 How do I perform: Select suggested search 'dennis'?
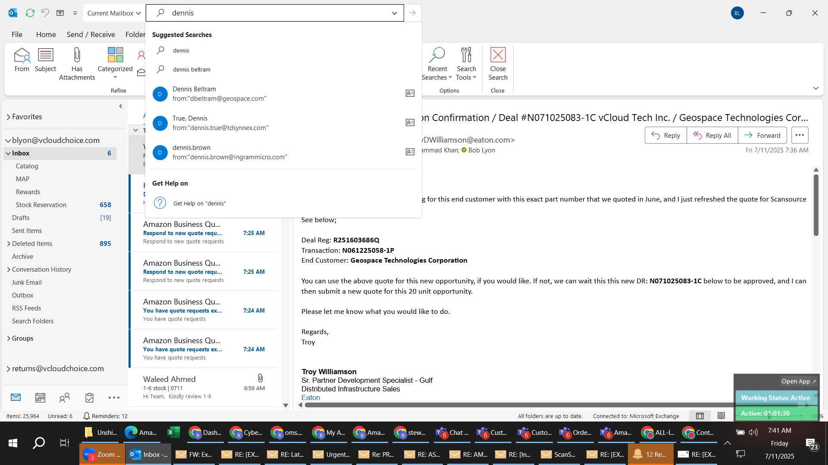283,50
